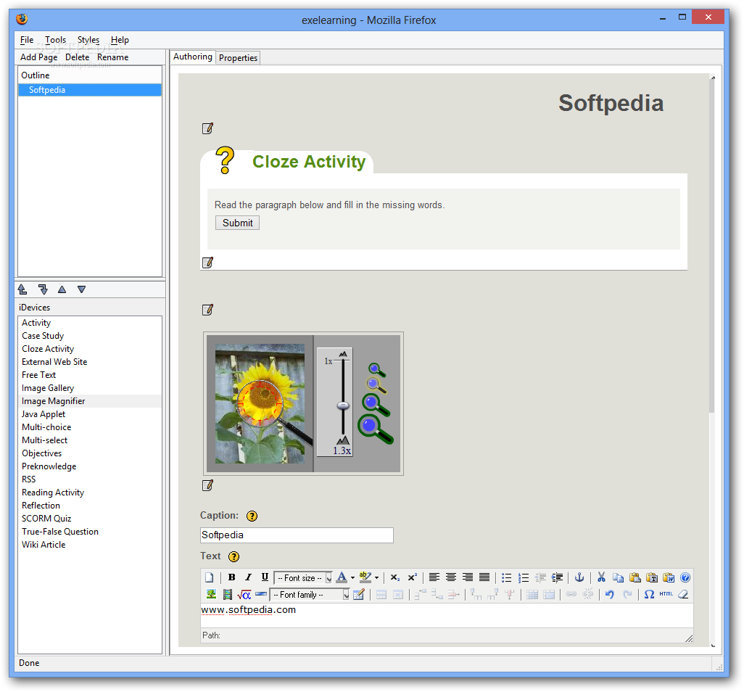Image resolution: width=744 pixels, height=692 pixels.
Task: Toggle underline formatting
Action: 265,577
